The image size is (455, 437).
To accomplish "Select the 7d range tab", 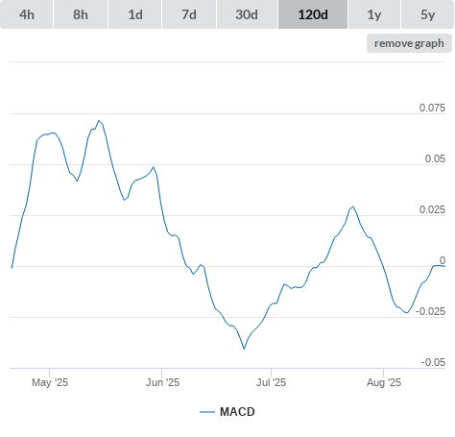I will [x=189, y=14].
